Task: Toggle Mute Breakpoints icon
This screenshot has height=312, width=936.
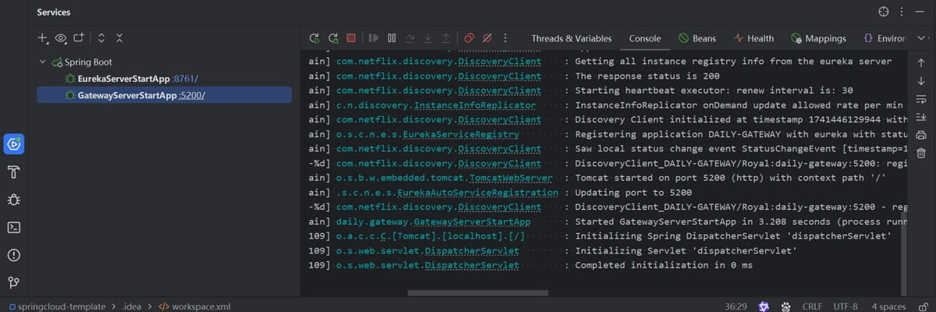Action: [487, 37]
